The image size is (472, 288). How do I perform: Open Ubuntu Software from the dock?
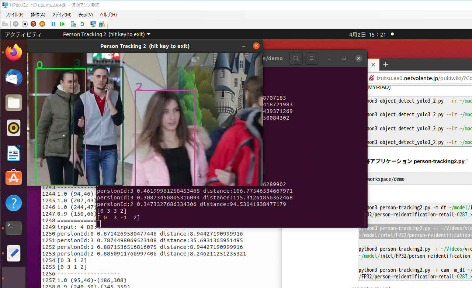pyautogui.click(x=14, y=178)
